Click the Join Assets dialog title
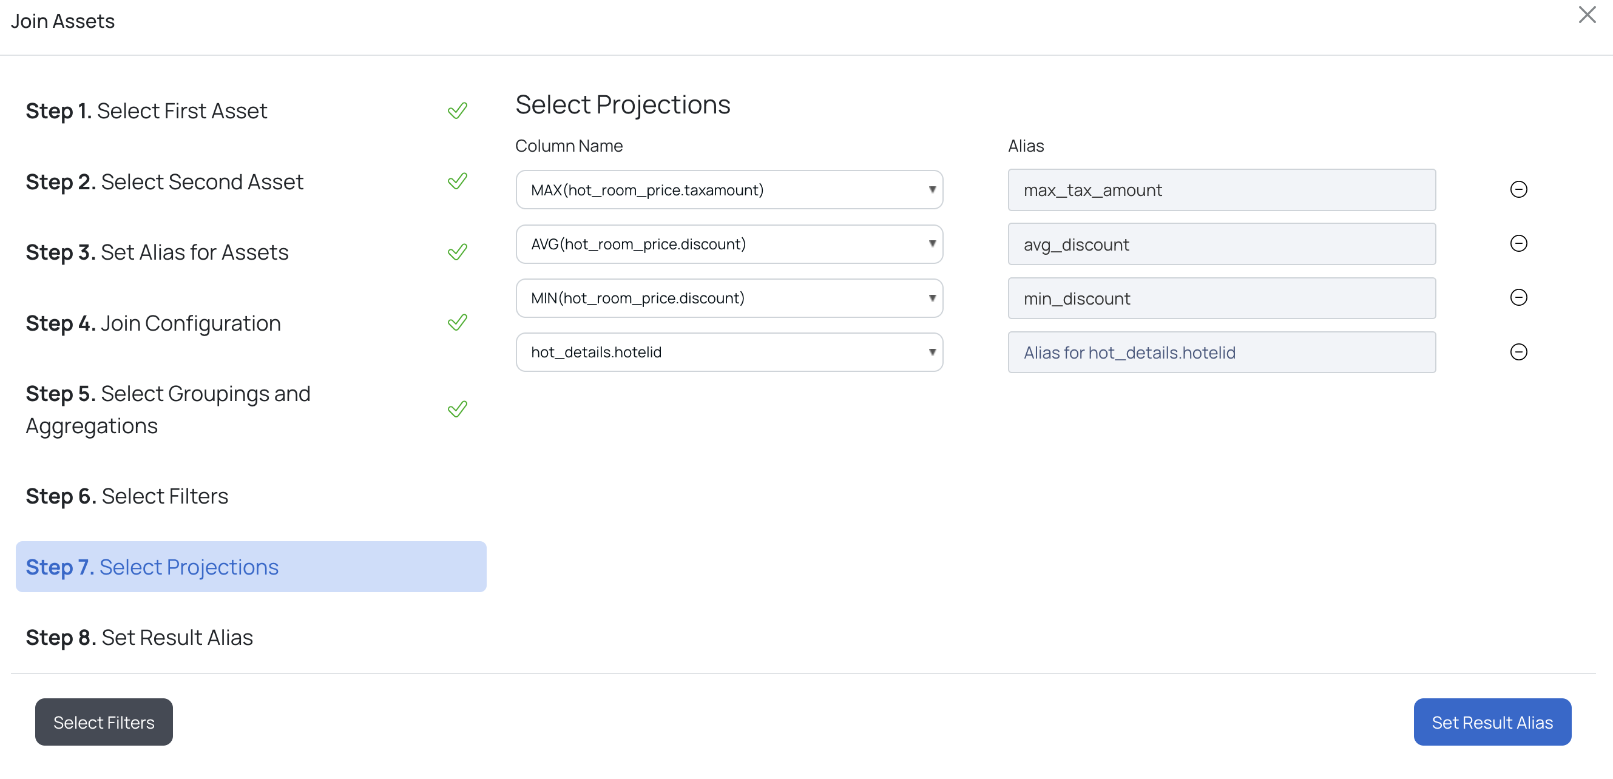Screen dimensions: 1613x779 click(63, 21)
